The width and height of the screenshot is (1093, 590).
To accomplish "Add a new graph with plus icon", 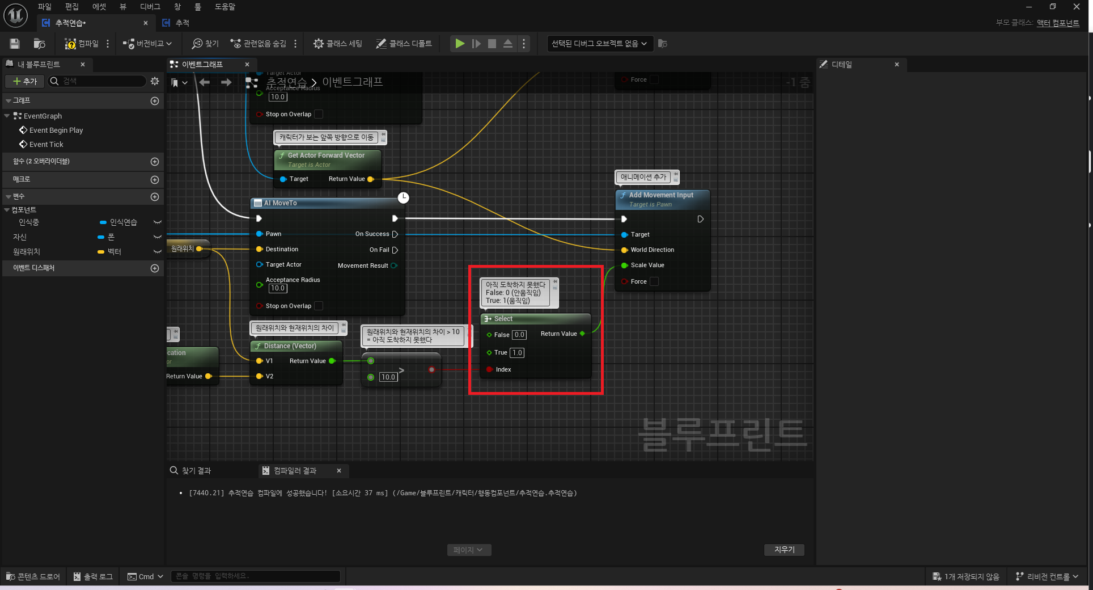I will pyautogui.click(x=154, y=100).
